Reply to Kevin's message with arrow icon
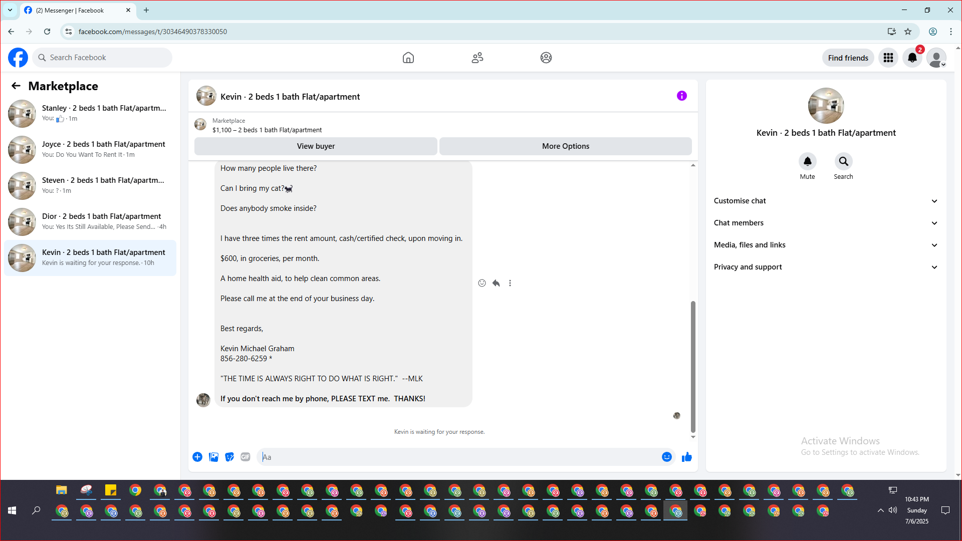 [496, 283]
